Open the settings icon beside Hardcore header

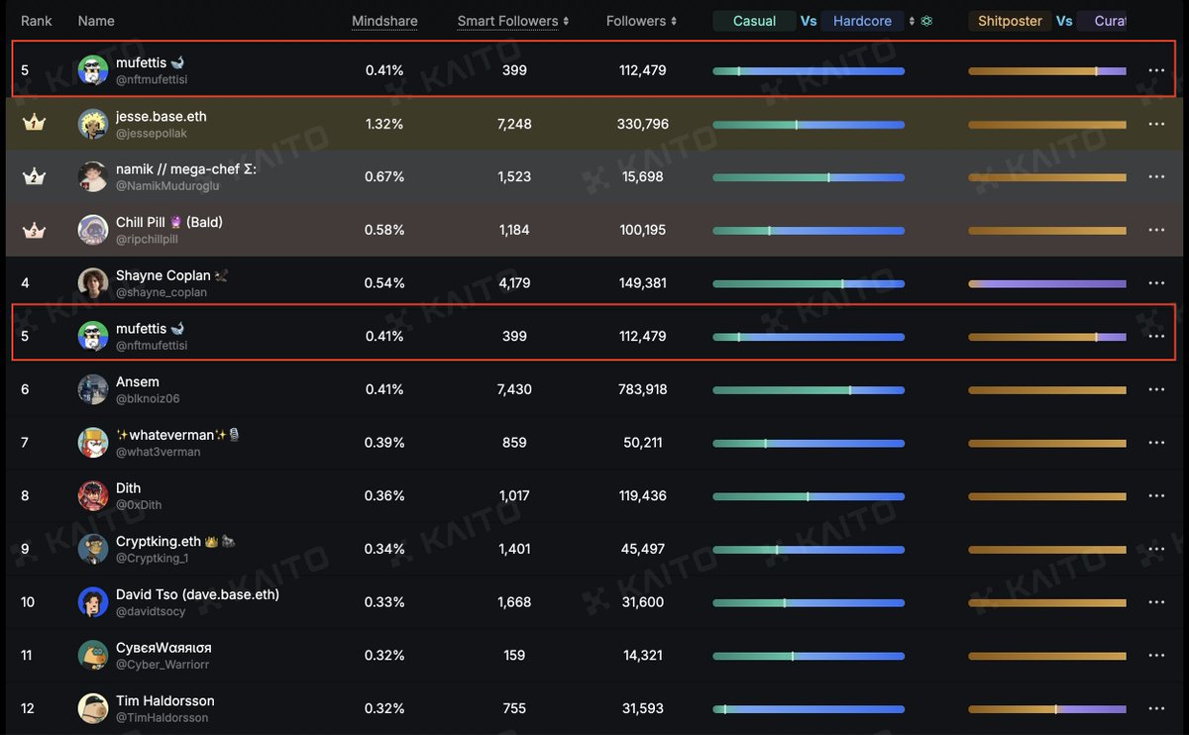tap(926, 21)
